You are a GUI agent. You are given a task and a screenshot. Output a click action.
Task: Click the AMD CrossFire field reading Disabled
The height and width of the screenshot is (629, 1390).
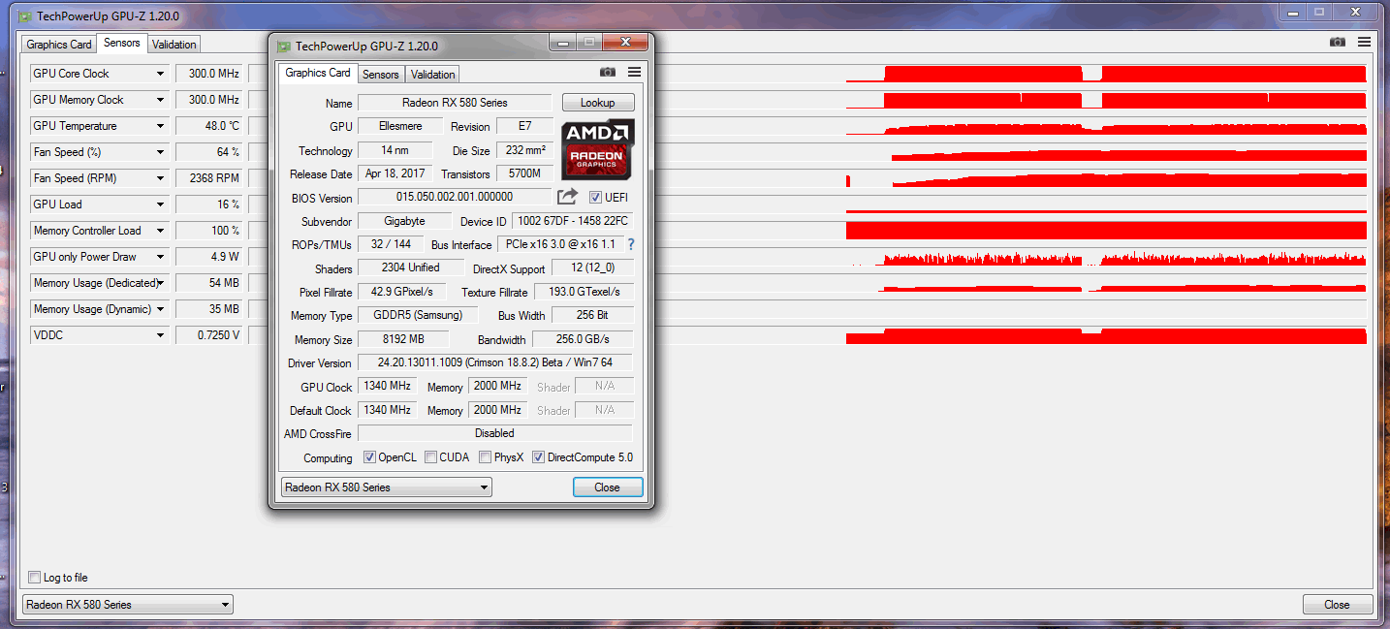pos(495,433)
